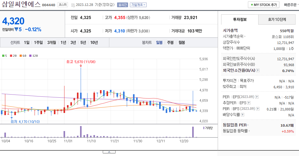Click the 동일업종 등락률 value +0.59%
This screenshot has width=299, height=156.
pos(288,131)
